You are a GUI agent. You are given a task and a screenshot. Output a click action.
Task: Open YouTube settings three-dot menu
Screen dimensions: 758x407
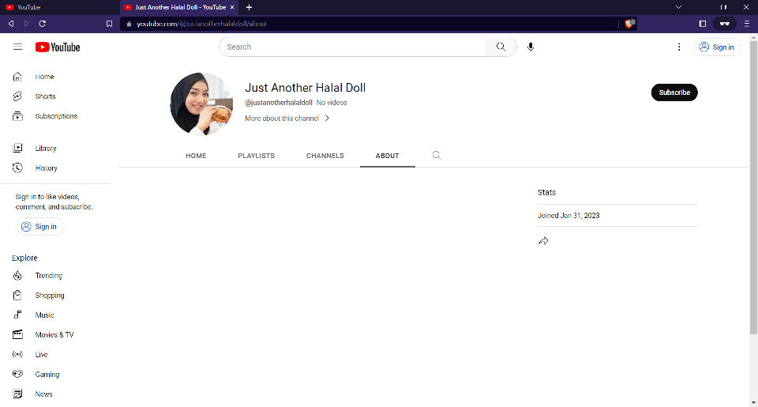click(x=679, y=47)
